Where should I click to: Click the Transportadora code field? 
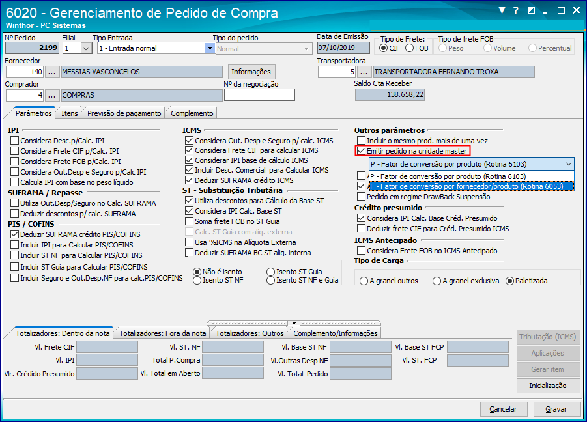coord(337,72)
